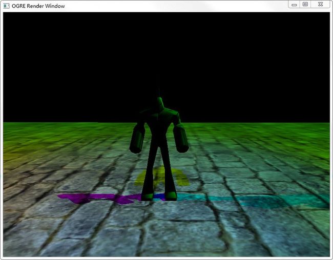Close the OGRE Render Window
The height and width of the screenshot is (260, 333).
pos(321,5)
